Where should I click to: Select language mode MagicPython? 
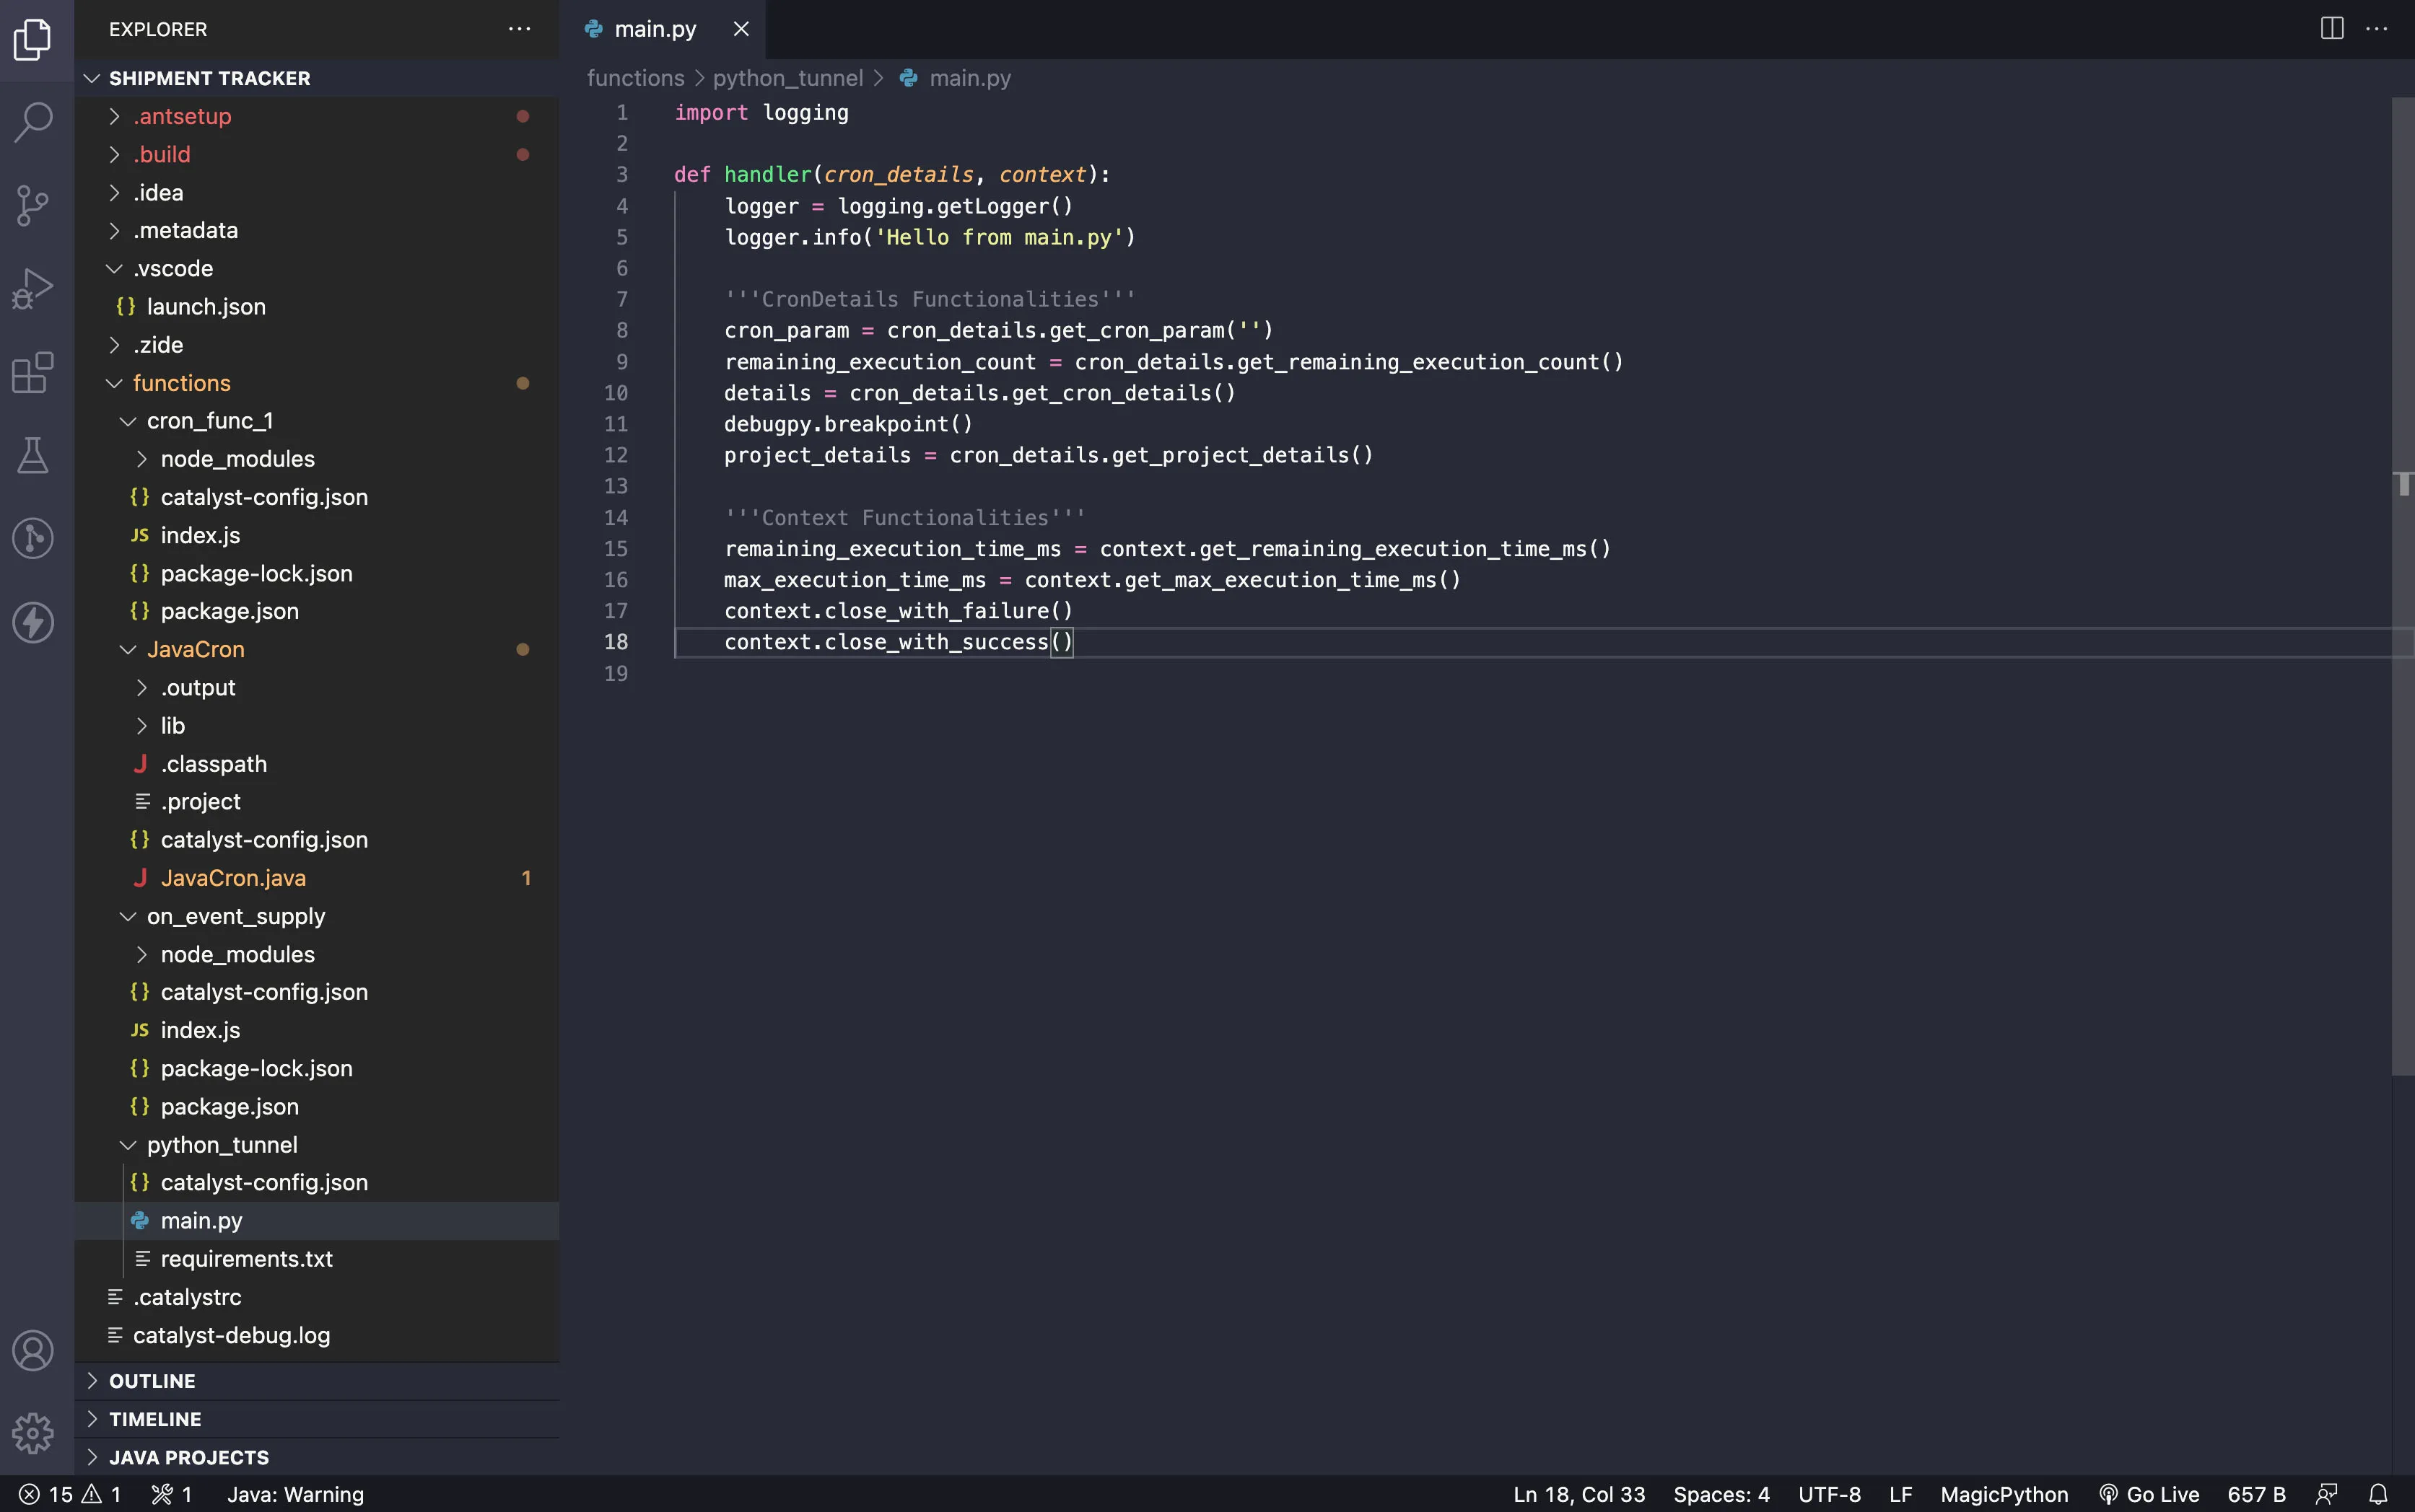(x=2004, y=1494)
